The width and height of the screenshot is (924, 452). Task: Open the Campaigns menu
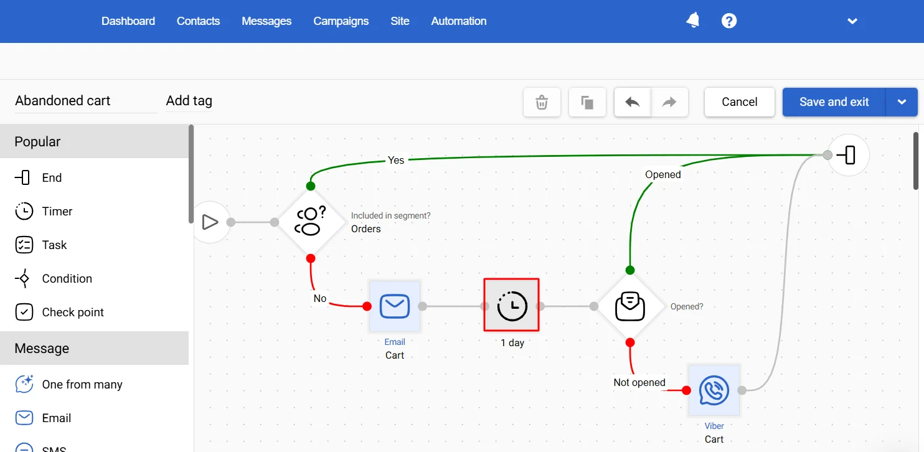click(x=341, y=21)
